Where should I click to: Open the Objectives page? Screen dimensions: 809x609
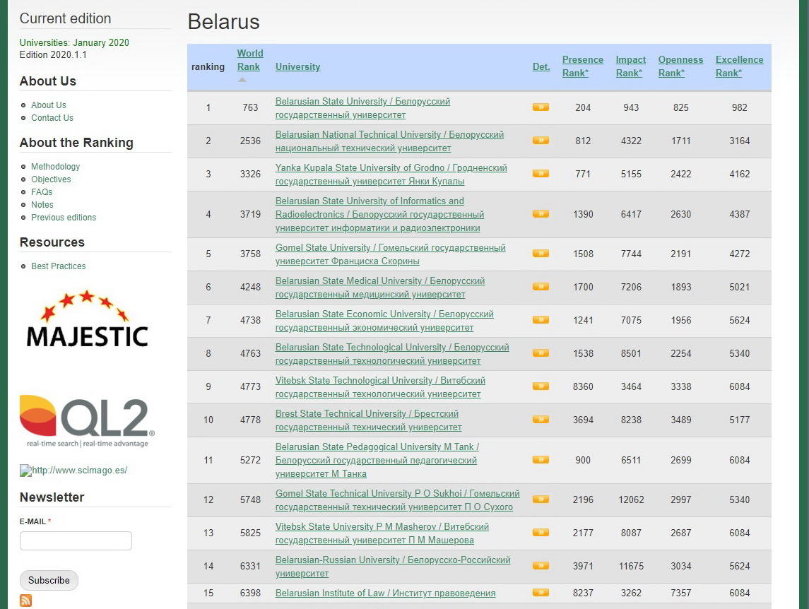(x=51, y=179)
